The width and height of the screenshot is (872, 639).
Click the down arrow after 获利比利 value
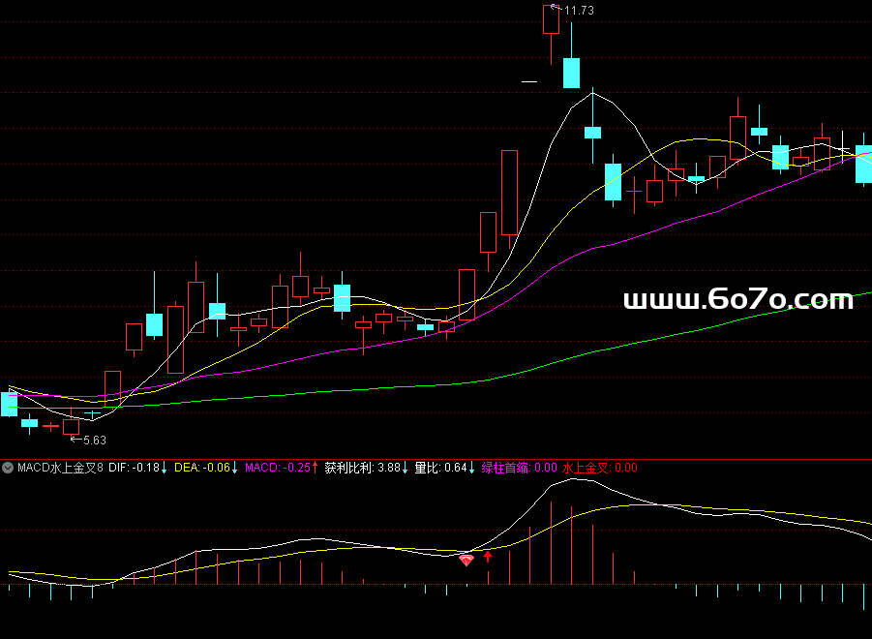pos(405,468)
